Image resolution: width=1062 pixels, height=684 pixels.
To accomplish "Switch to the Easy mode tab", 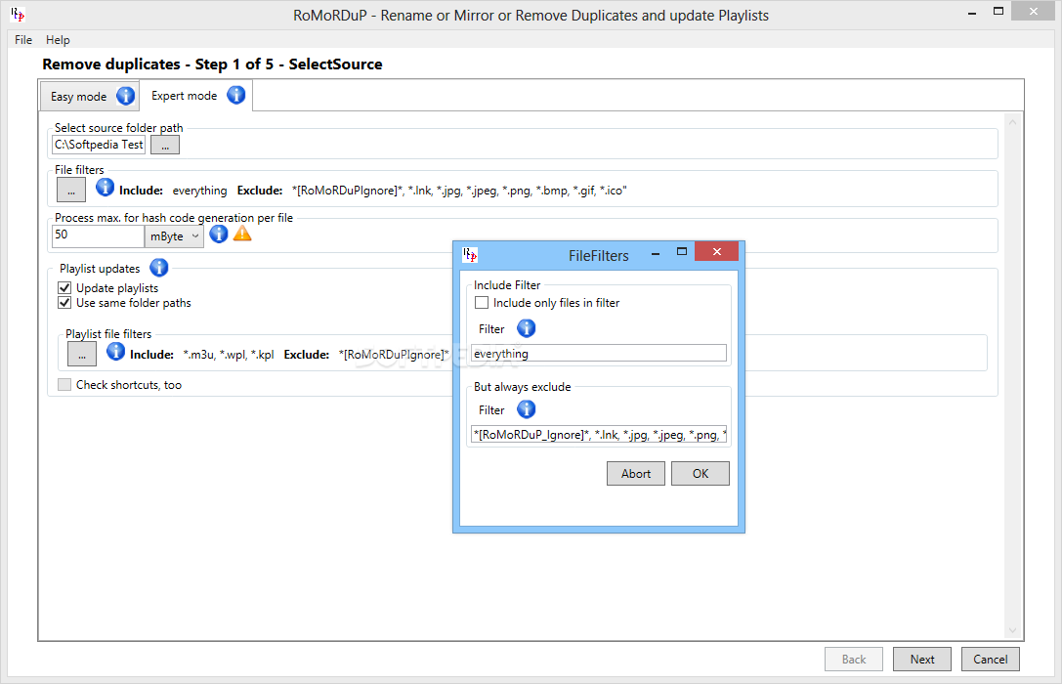I will (90, 96).
